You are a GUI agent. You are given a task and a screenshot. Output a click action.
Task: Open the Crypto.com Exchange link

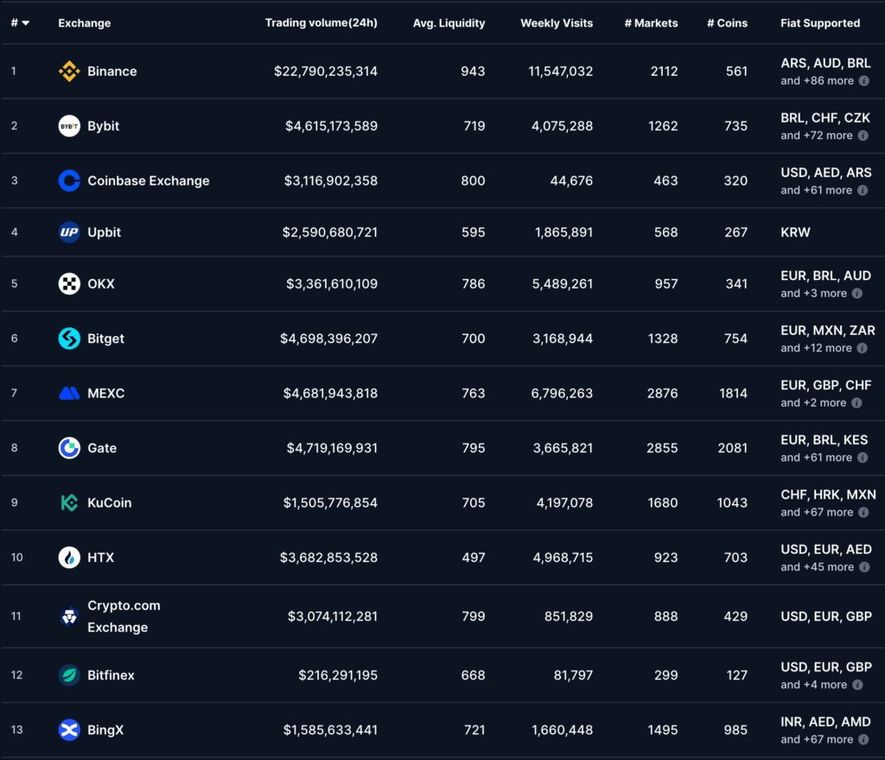(x=124, y=617)
